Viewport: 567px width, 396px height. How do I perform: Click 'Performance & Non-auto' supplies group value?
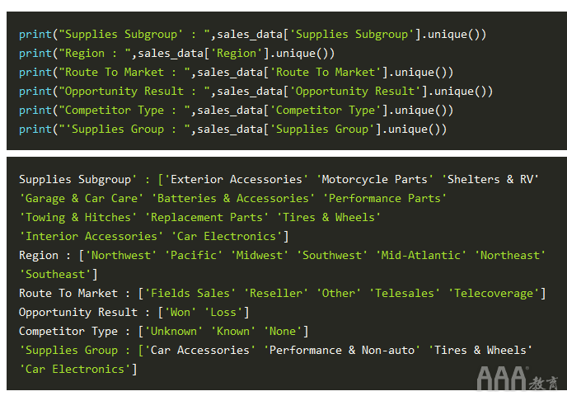tap(342, 351)
